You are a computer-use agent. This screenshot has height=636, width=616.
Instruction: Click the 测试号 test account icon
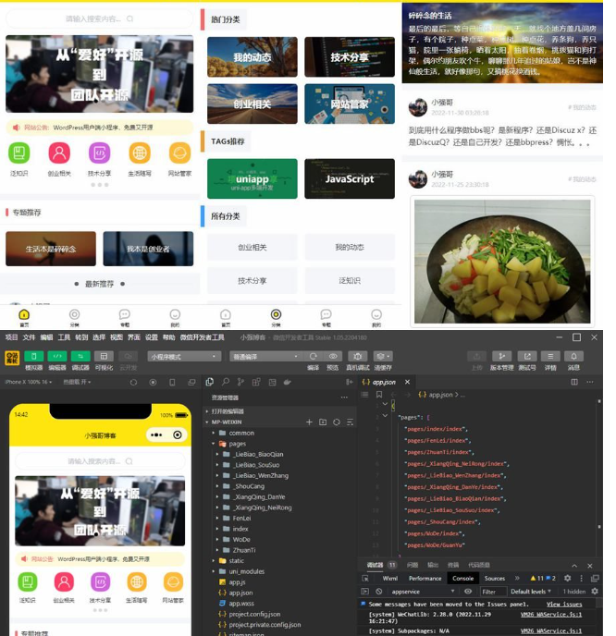pyautogui.click(x=527, y=357)
